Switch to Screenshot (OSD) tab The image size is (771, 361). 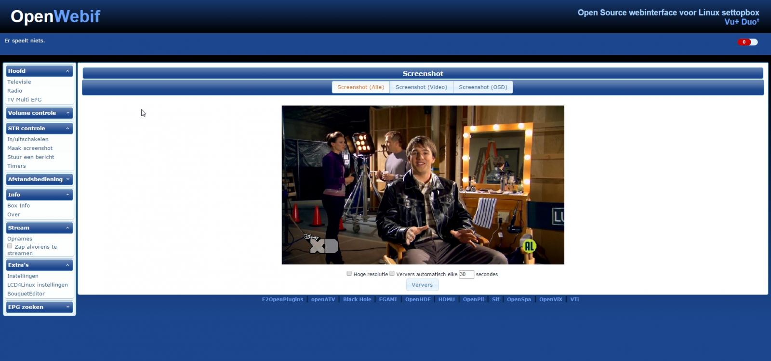(483, 87)
